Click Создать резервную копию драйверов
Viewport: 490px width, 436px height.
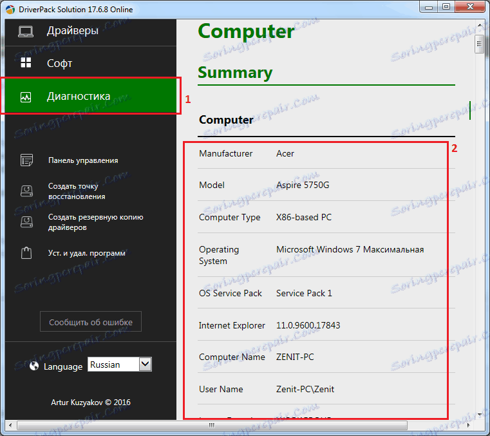click(x=96, y=222)
